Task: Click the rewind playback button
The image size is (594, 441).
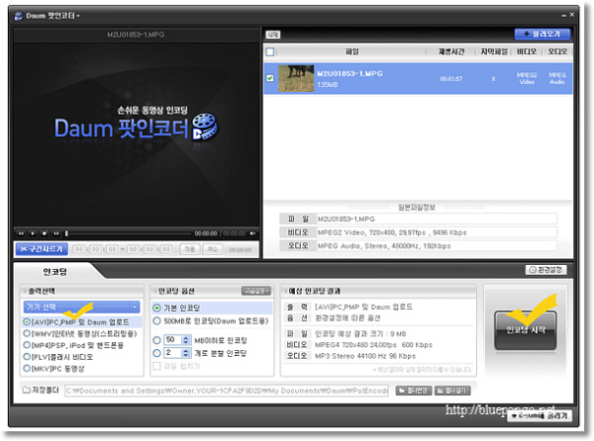Action: pyautogui.click(x=21, y=233)
